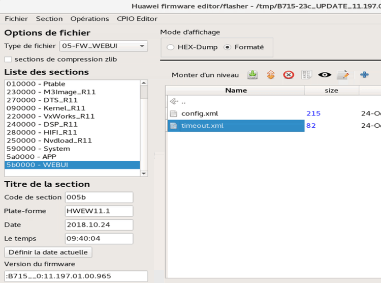Viewport: 381px width, 283px height.
Task: Sort files by Name column header
Action: click(236, 91)
